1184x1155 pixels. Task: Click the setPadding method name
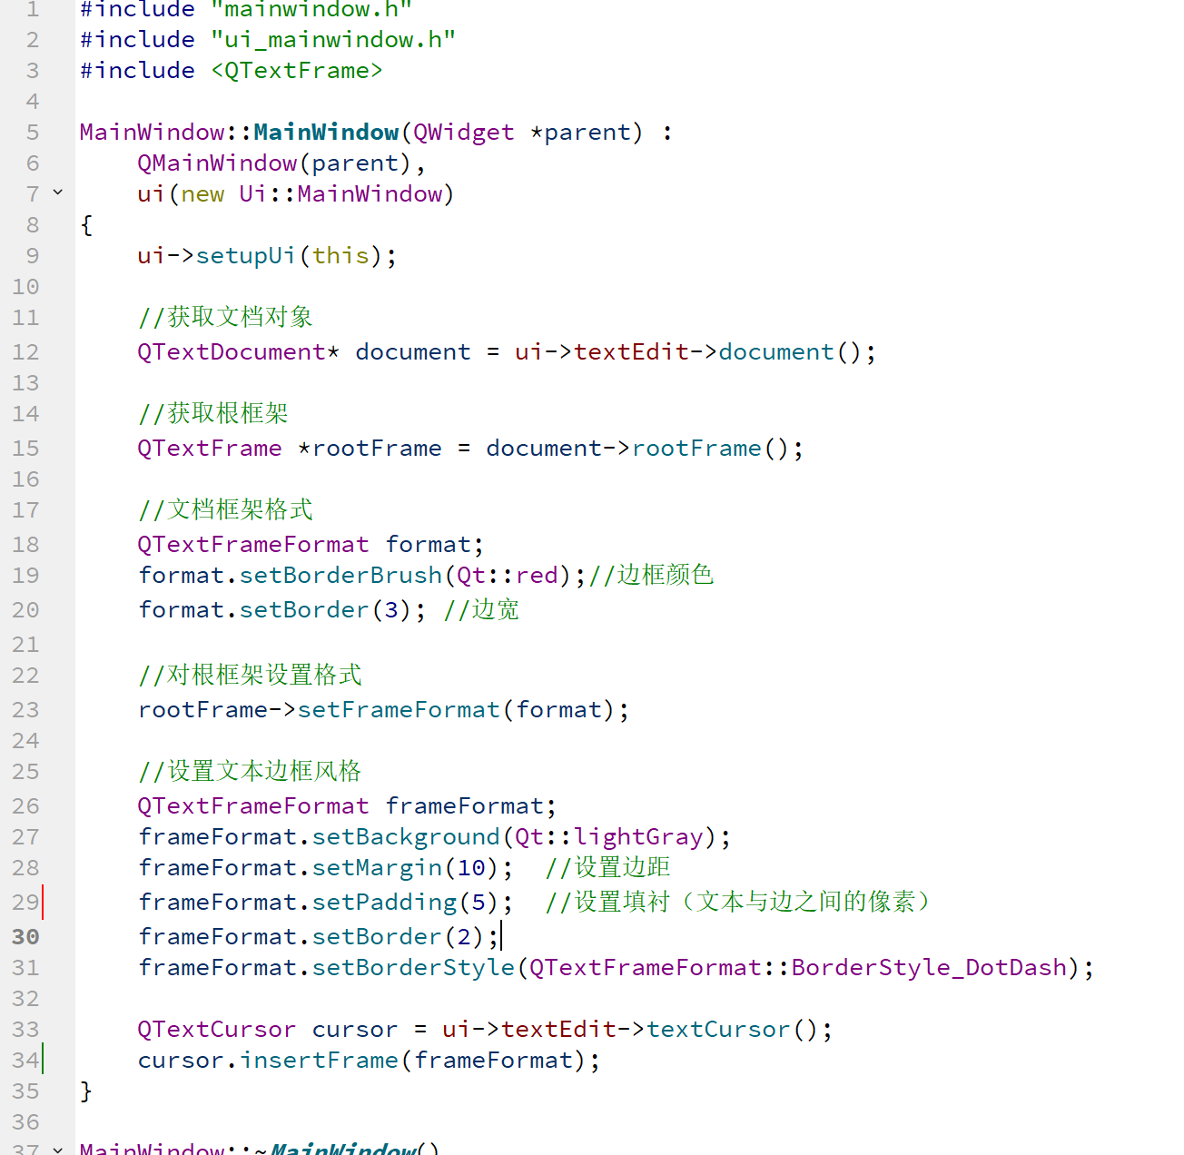coord(384,903)
